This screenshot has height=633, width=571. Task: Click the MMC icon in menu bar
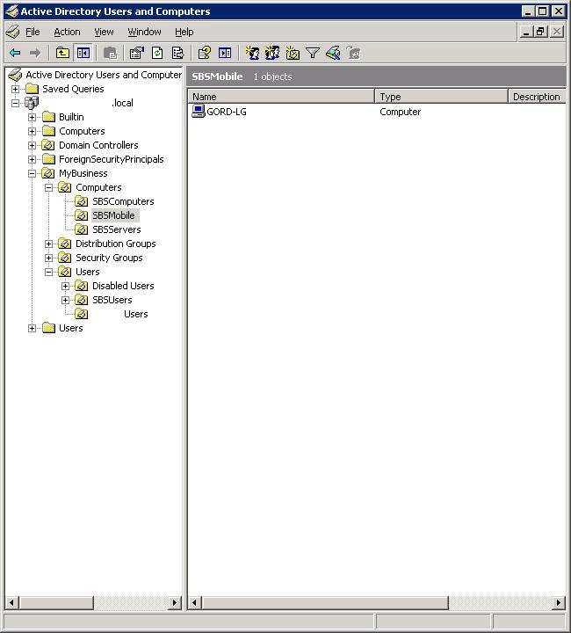point(13,32)
